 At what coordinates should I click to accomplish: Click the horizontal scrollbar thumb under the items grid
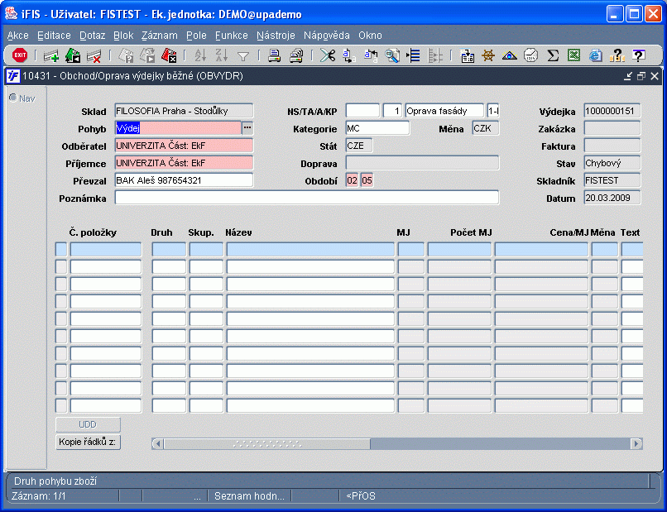pos(267,444)
